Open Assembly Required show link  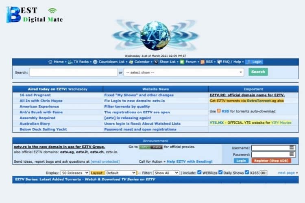click(37, 118)
